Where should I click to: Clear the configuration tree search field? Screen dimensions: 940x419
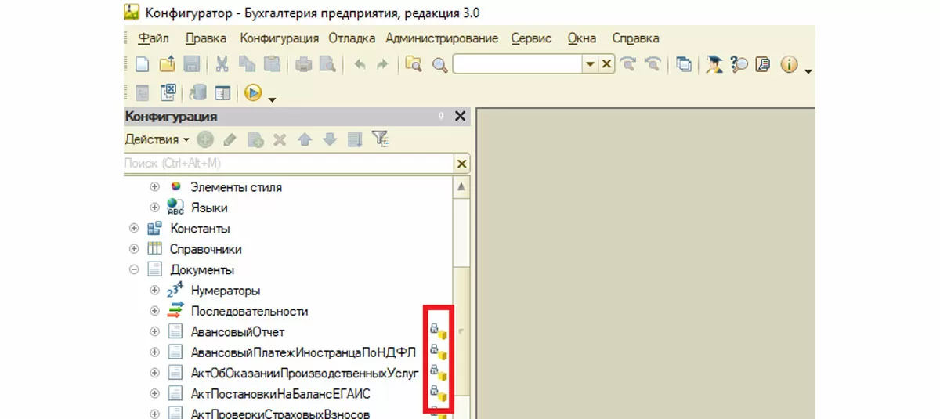coord(461,163)
